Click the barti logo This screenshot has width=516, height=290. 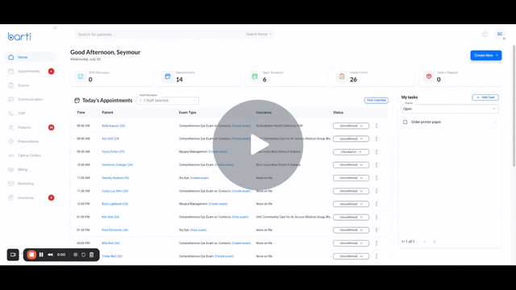click(19, 36)
